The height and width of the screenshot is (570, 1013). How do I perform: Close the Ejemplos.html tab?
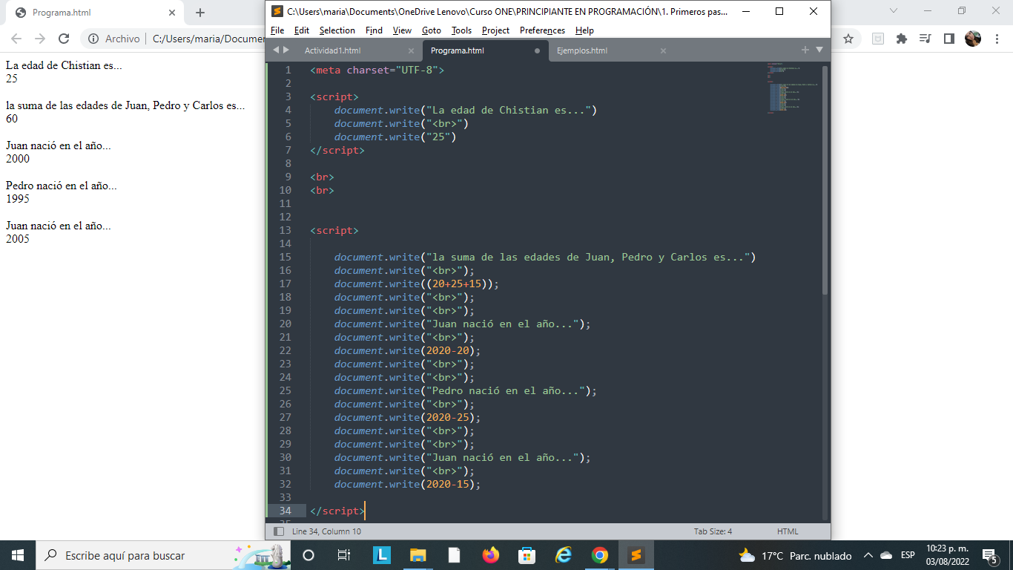coord(663,50)
